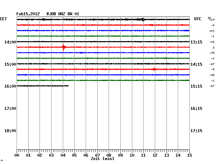Image resolution: width=216 pixels, height=164 pixels.
Task: Select the 18:00 CET time label
Action: (10, 131)
